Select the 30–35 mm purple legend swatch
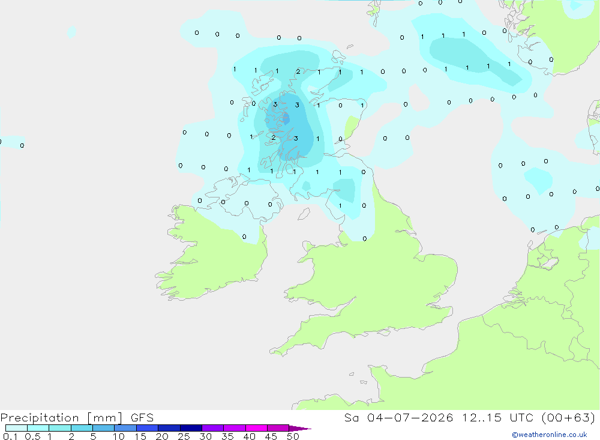 (213, 428)
